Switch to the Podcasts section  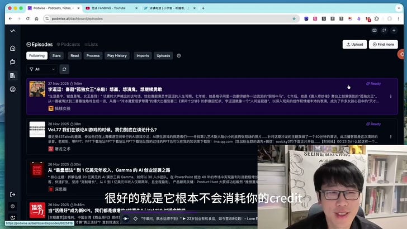[68, 45]
